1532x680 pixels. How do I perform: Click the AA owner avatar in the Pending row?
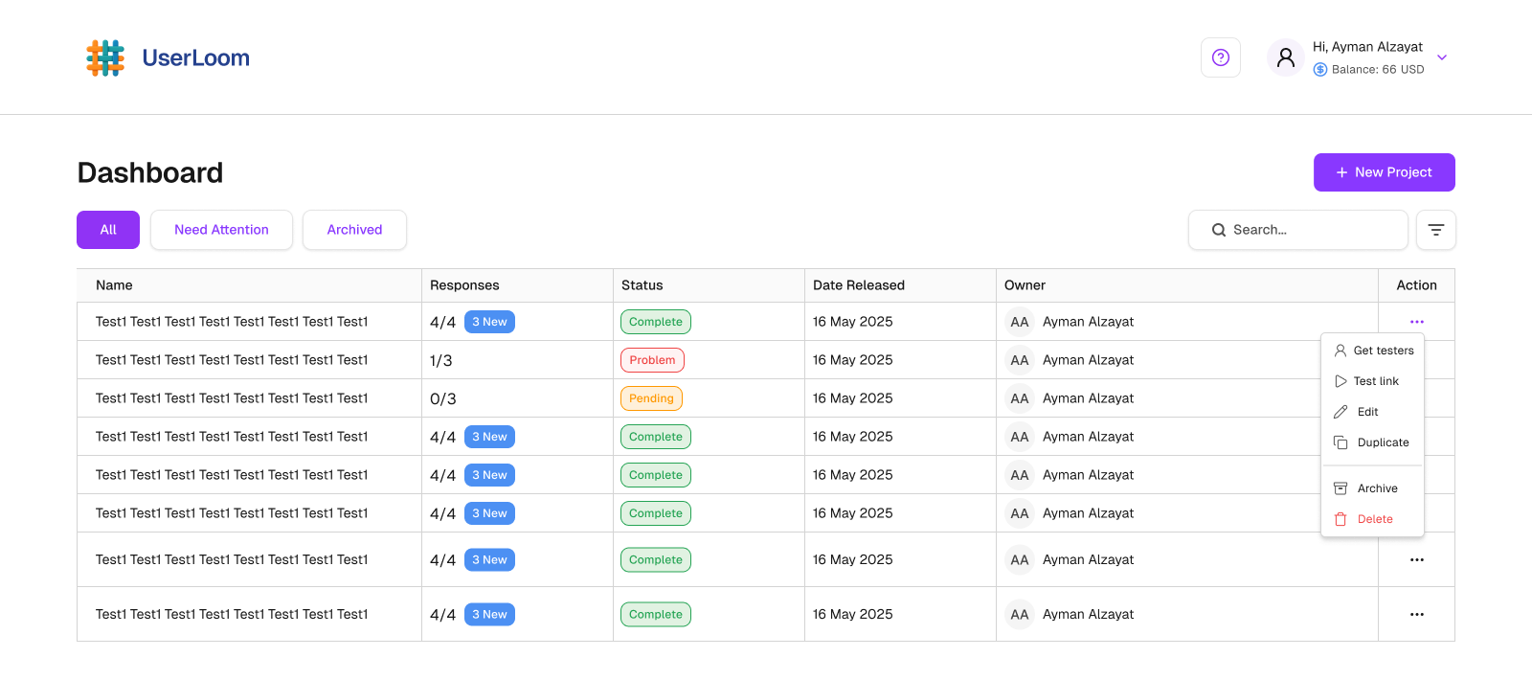(1020, 398)
